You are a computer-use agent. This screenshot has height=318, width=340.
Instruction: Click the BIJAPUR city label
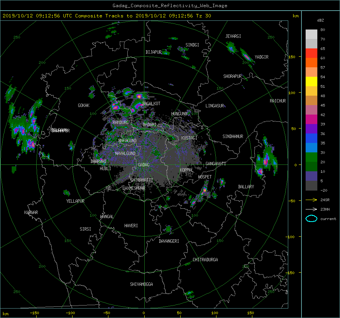tap(153, 52)
